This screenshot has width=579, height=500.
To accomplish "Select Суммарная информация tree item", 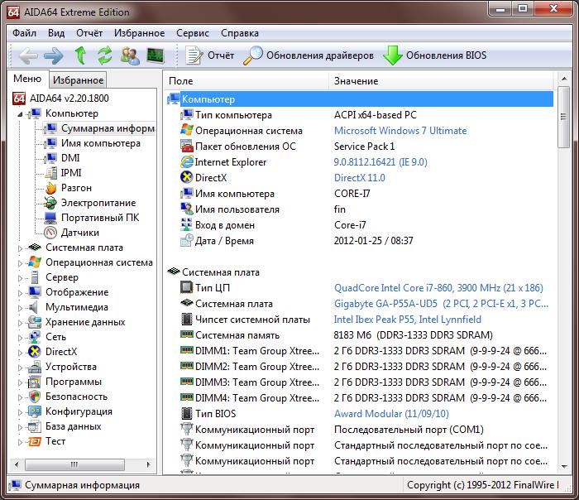I will tap(108, 128).
